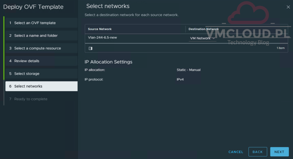293x159 pixels.
Task: Jump to Select a name and folder step
Action: pyautogui.click(x=41, y=36)
